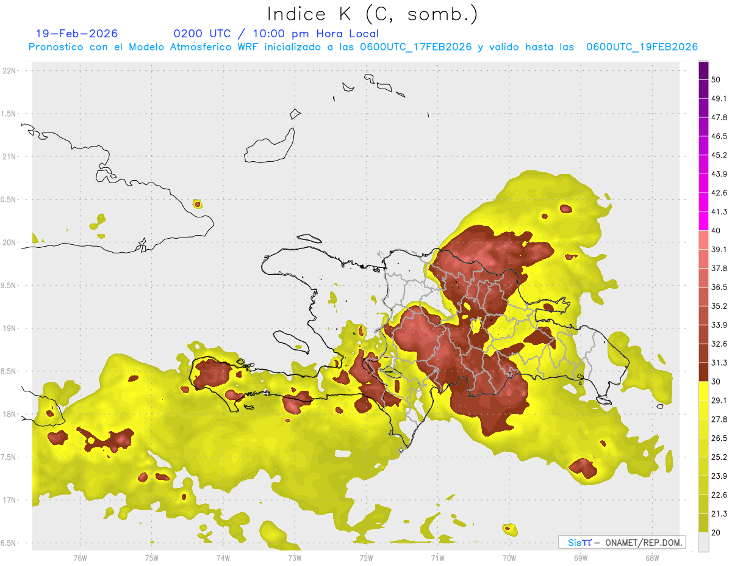Pick the olive swatch between 20 and 21.3
Viewport: 732px width, 566px height.
(703, 523)
